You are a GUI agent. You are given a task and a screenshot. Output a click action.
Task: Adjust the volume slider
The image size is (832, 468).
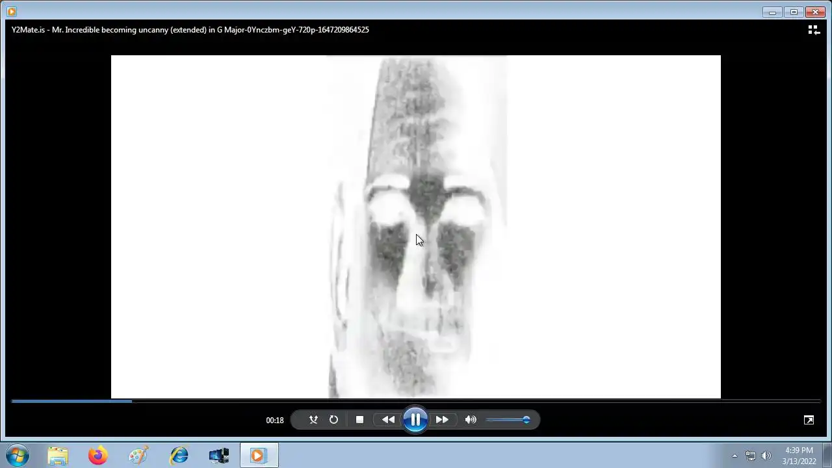tap(508, 420)
